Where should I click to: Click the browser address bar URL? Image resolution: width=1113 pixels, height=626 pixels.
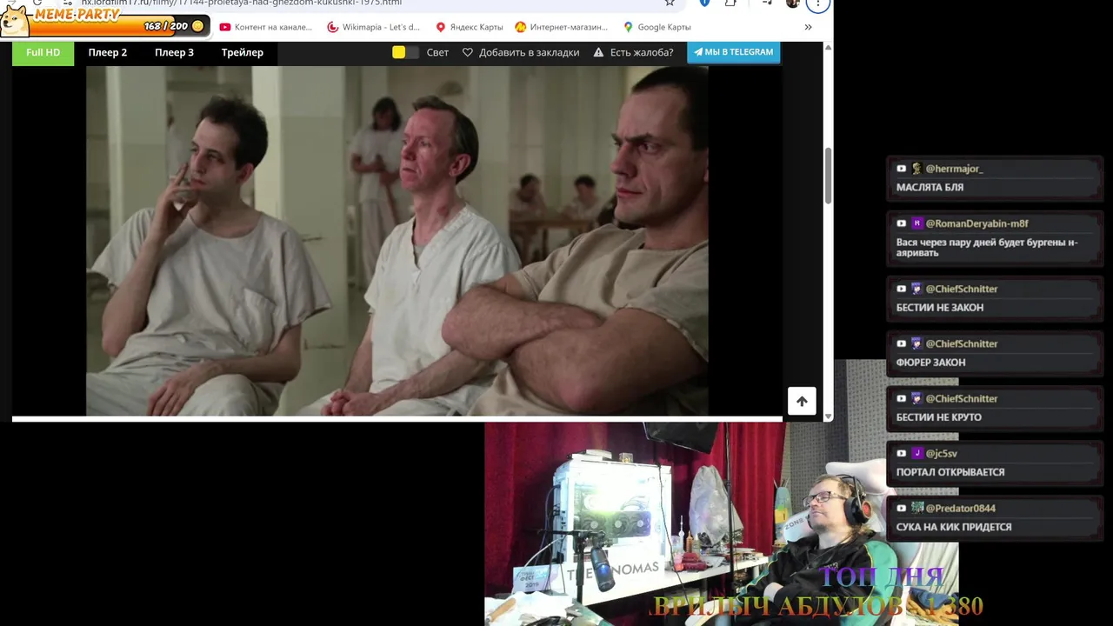[x=242, y=3]
